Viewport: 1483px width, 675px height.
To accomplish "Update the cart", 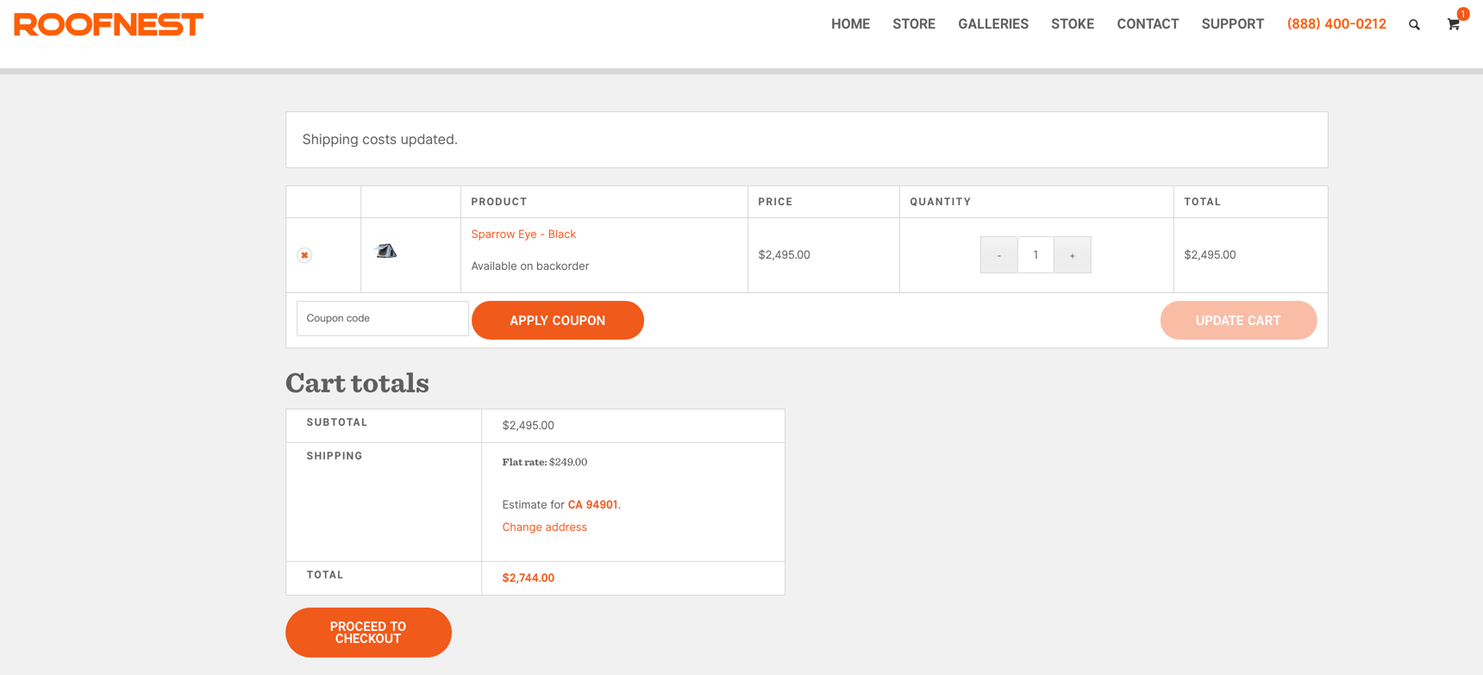I will 1238,320.
